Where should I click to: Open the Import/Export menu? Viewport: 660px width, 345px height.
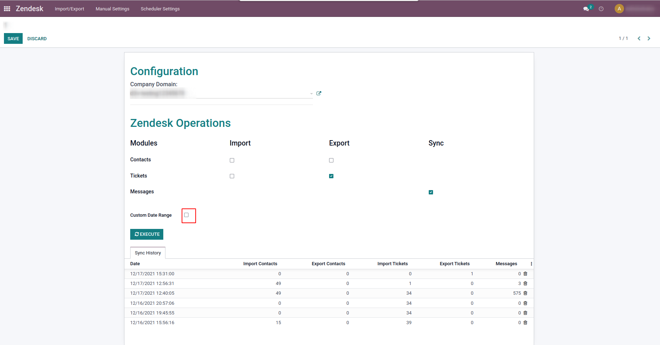[x=69, y=9]
